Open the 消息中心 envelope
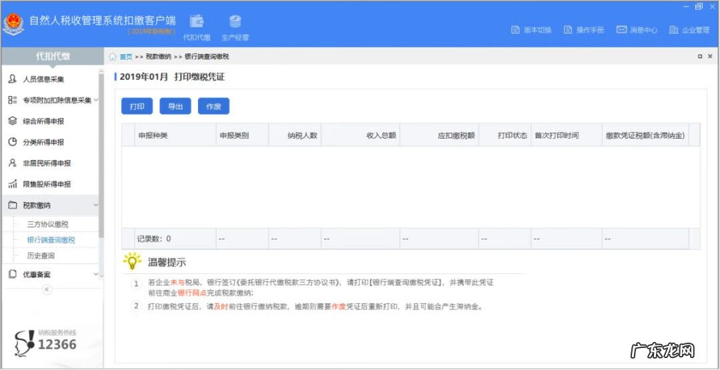 pyautogui.click(x=621, y=30)
